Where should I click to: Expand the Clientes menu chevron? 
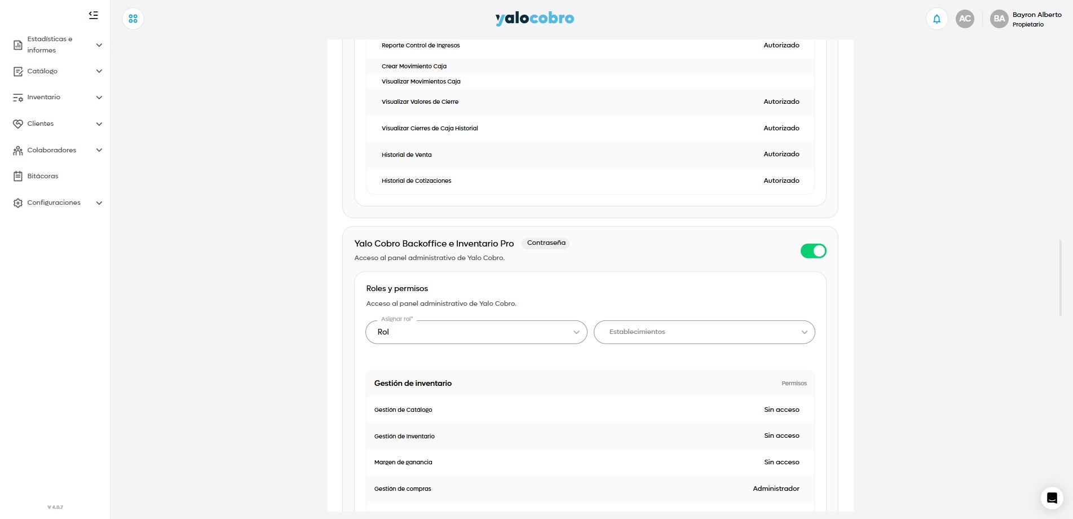click(x=99, y=124)
